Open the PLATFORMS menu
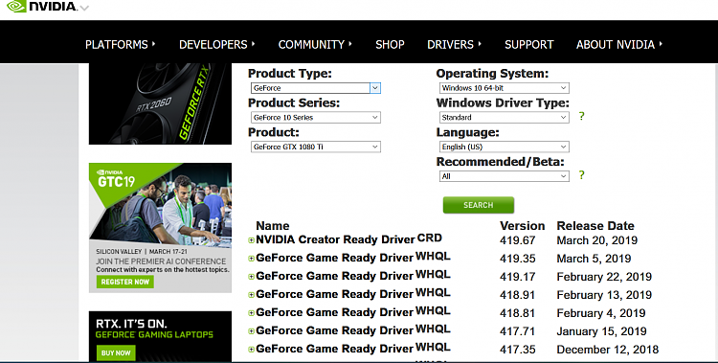Screen dimensions: 718x363 click(x=120, y=44)
